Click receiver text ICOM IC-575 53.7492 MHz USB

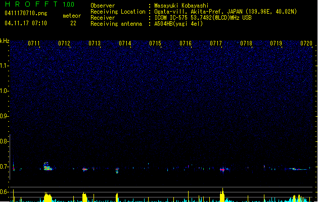203,18
